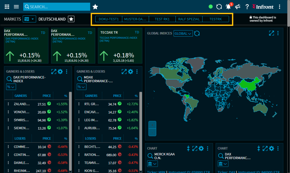Viewport: 290px width, 173px height.
Task: Open the hamburger main menu
Action: coord(16,7)
